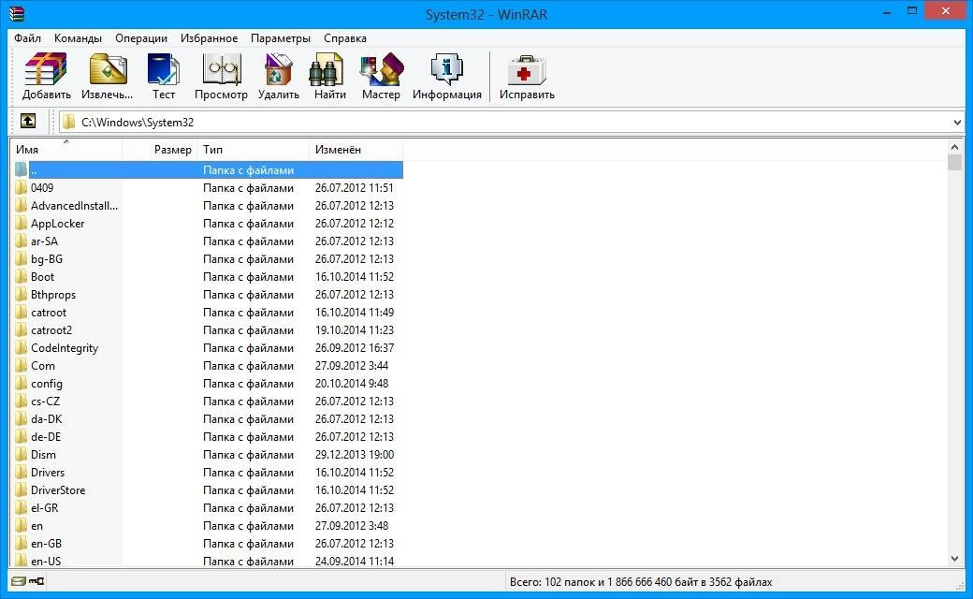The width and height of the screenshot is (973, 599).
Task: Sort by the Изменён column header
Action: 356,150
